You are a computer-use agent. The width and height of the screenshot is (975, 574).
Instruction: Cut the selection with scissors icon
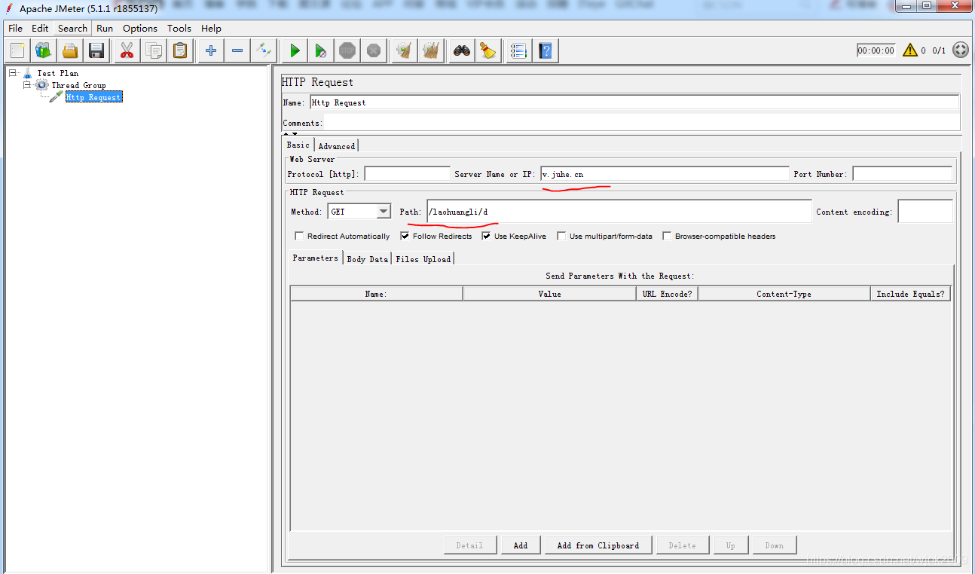tap(127, 50)
